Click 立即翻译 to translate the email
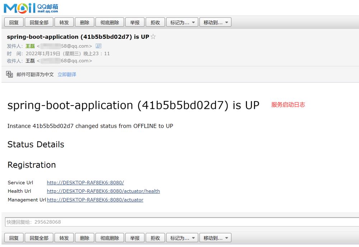 (x=67, y=74)
